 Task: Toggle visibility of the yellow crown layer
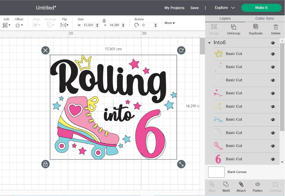[x=273, y=54]
